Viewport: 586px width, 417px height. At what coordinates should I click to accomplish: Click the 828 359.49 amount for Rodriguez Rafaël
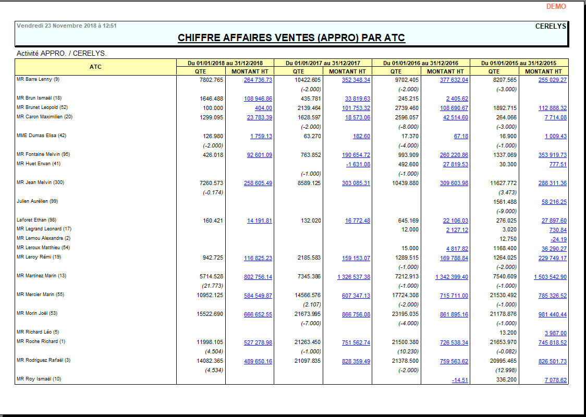[x=356, y=361]
